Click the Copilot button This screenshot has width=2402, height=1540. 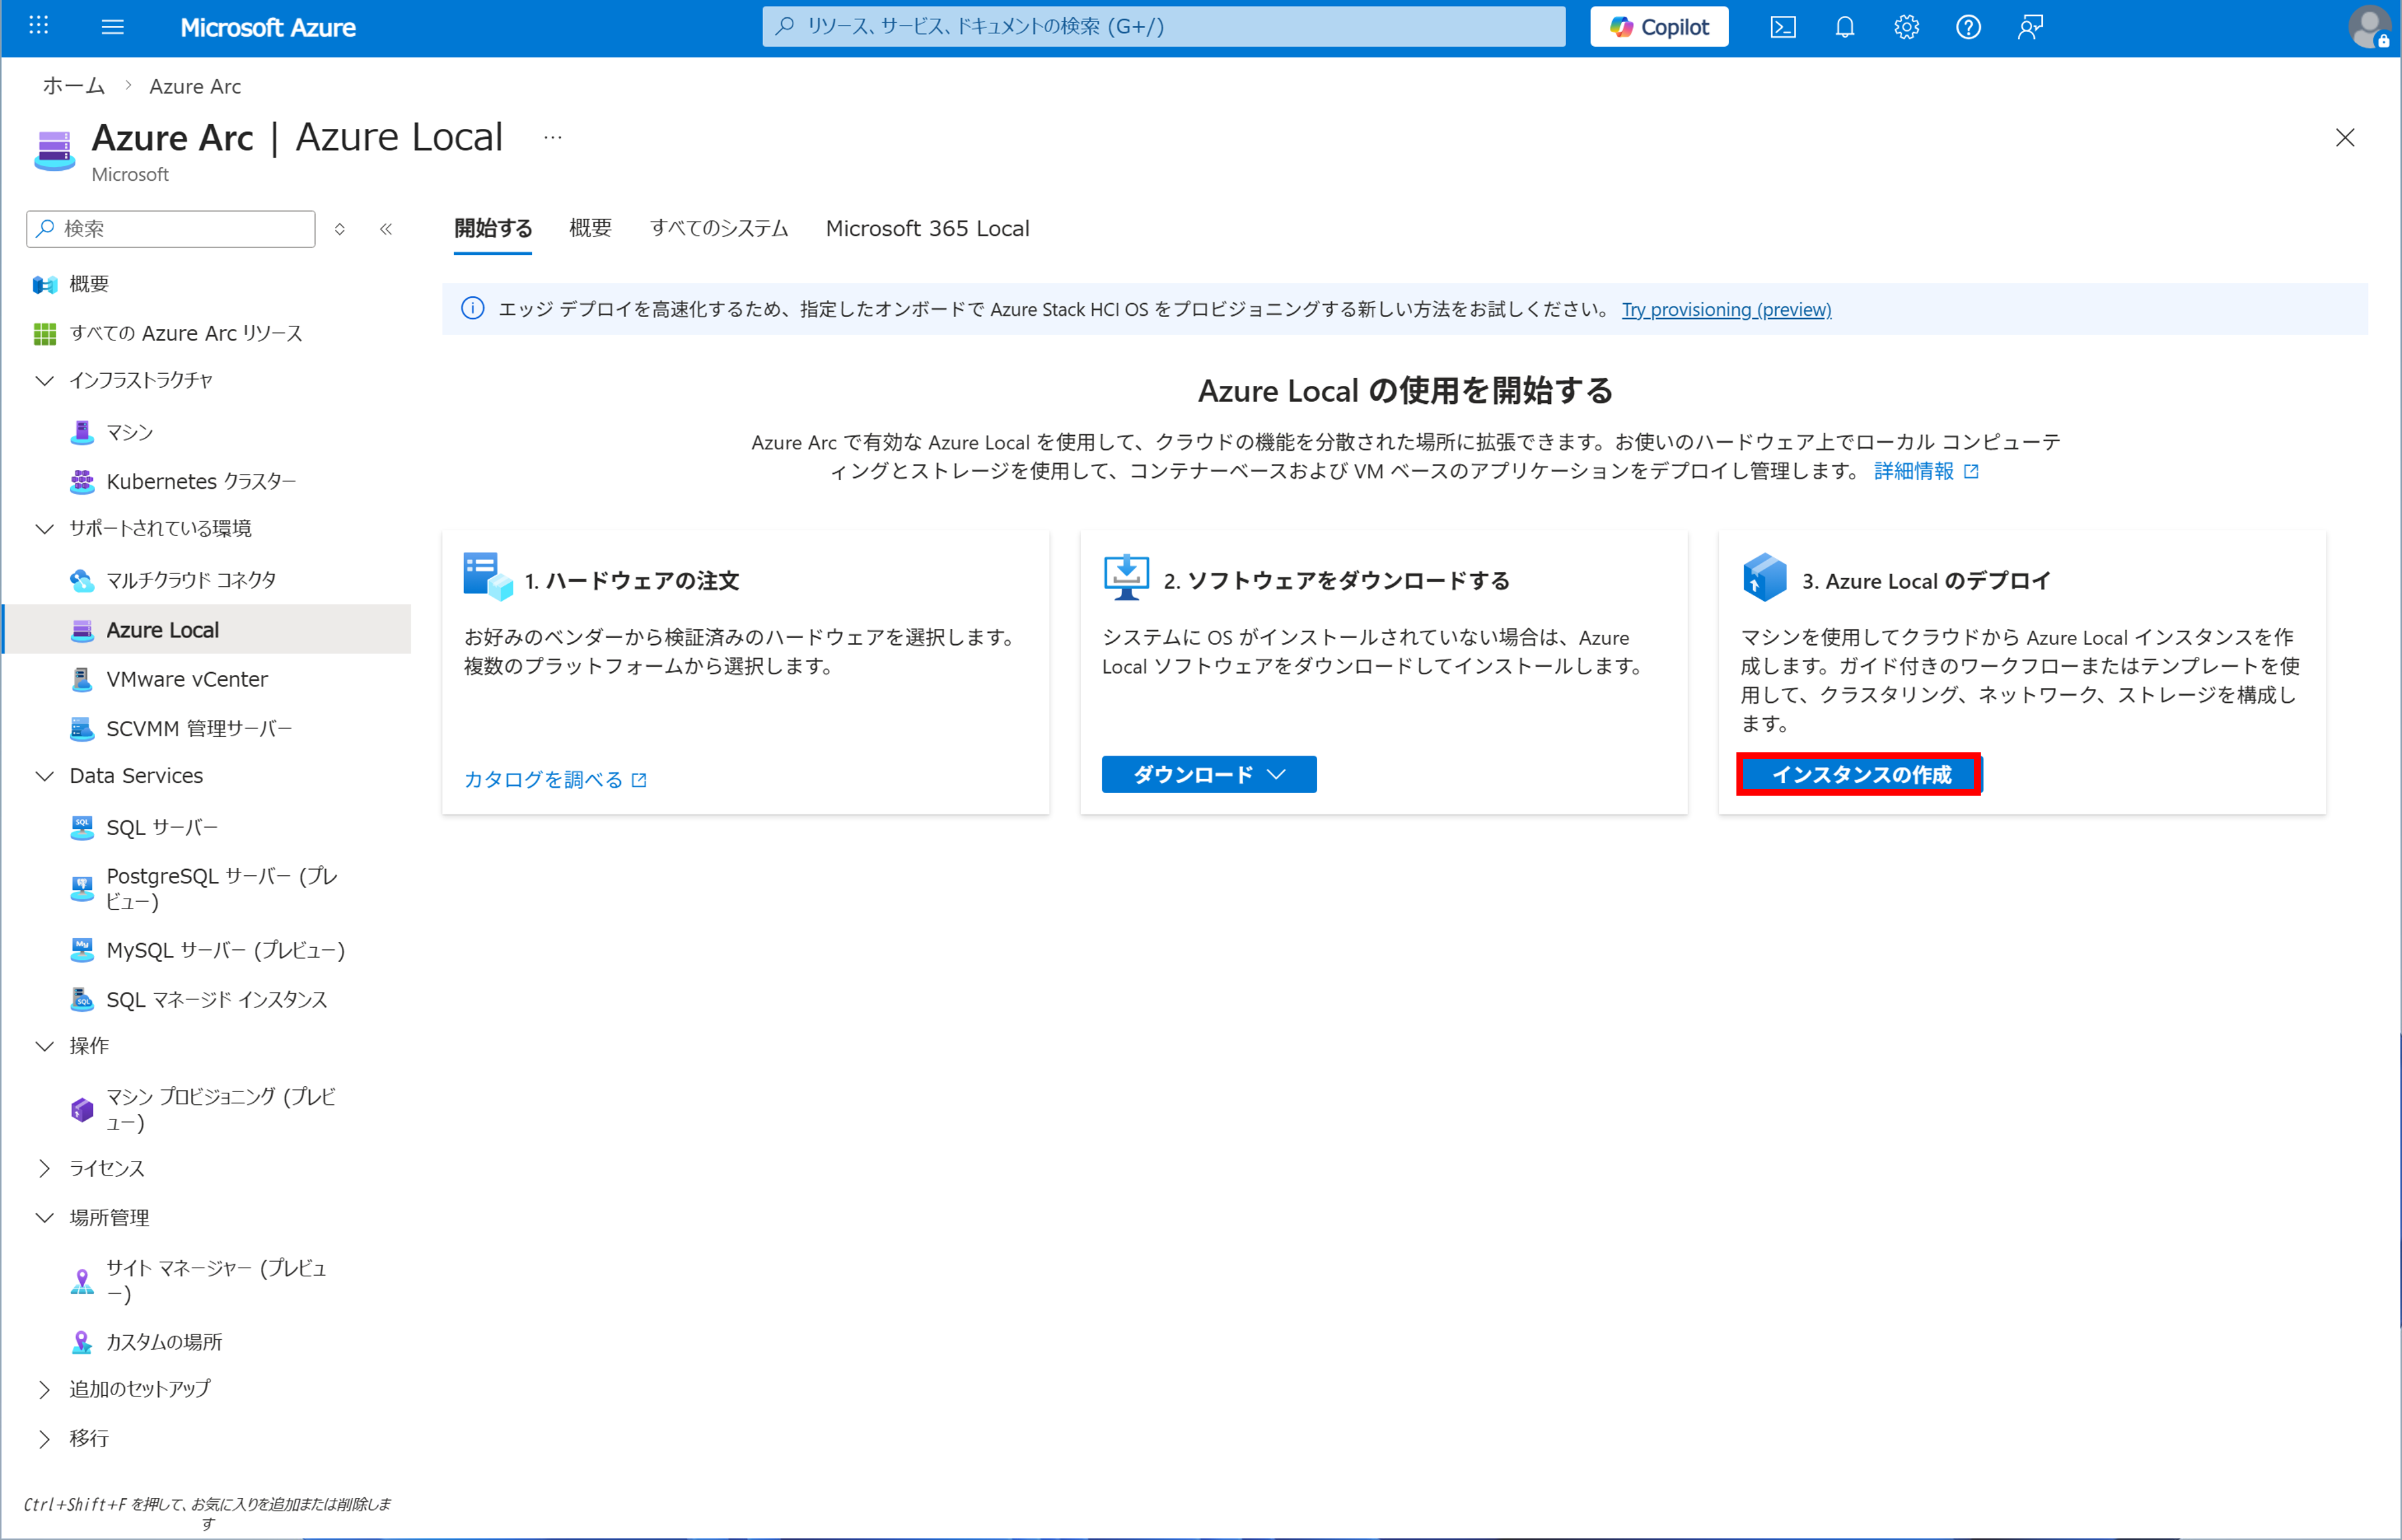[1658, 27]
